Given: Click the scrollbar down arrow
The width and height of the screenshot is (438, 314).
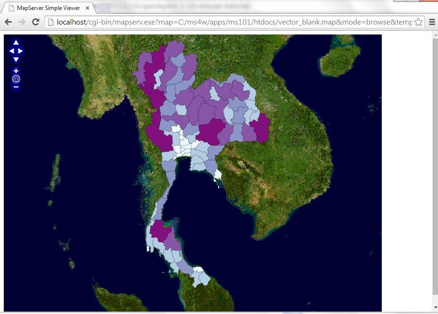Looking at the screenshot, I should pyautogui.click(x=435, y=308).
